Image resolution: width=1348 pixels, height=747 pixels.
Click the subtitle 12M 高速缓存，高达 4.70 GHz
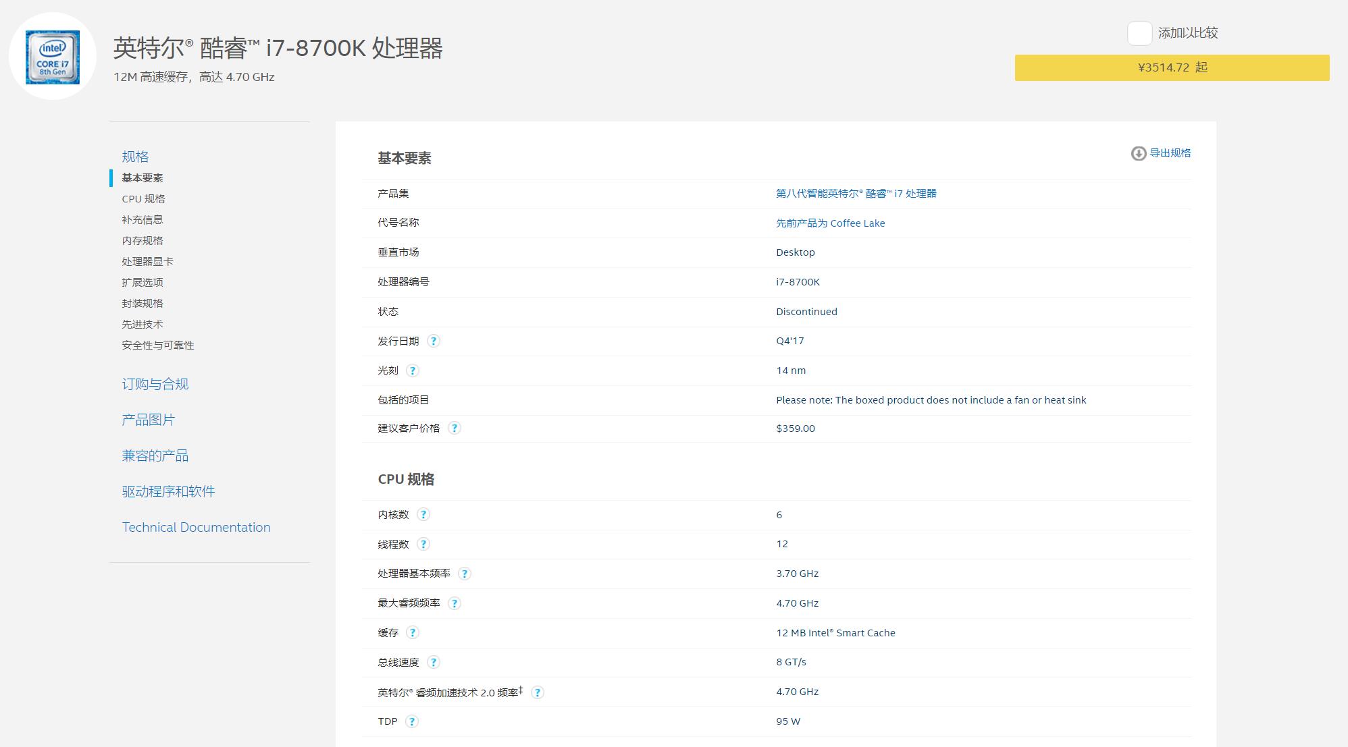click(194, 77)
